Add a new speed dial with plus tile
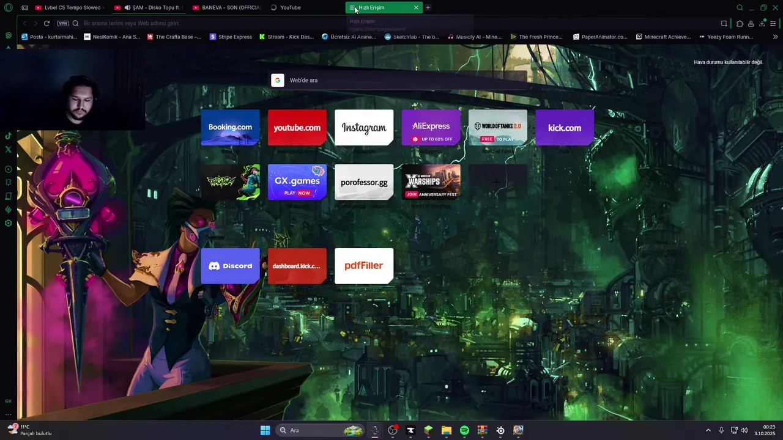The width and height of the screenshot is (783, 440). (497, 182)
